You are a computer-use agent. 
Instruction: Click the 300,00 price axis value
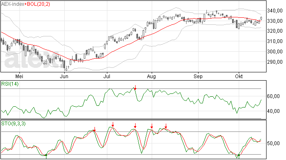point(275,52)
